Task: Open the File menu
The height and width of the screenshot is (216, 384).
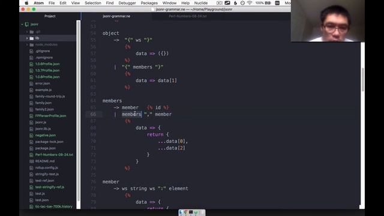Action: (x=52, y=3)
